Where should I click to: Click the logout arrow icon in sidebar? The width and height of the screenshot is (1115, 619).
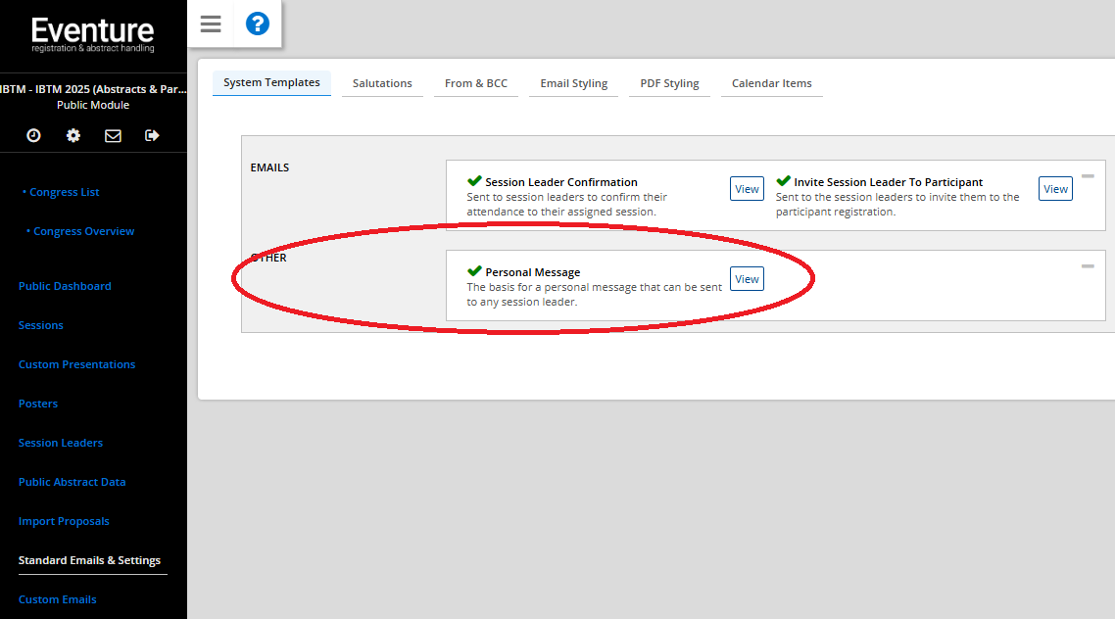tap(152, 136)
